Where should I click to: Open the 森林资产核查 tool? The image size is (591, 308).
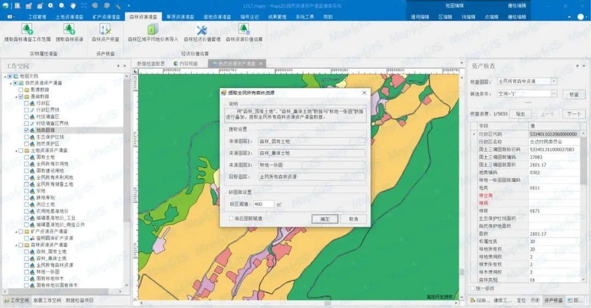[105, 29]
